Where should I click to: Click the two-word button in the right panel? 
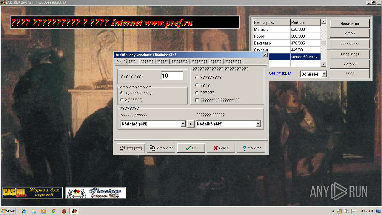[350, 55]
